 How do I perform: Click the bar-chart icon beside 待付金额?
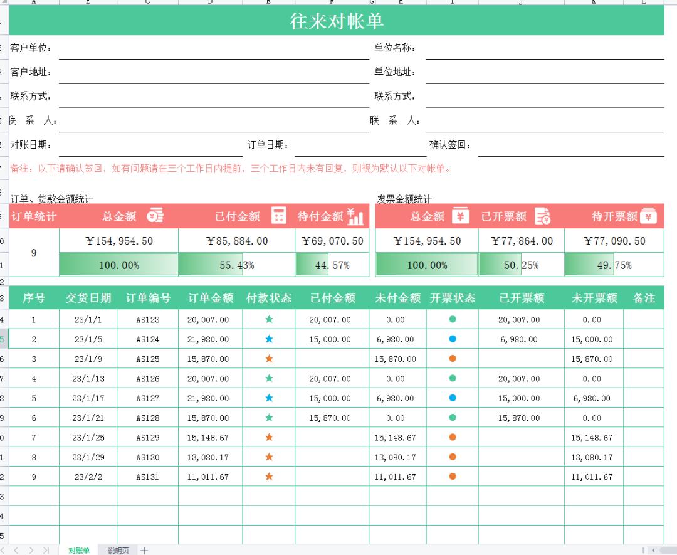pos(356,216)
